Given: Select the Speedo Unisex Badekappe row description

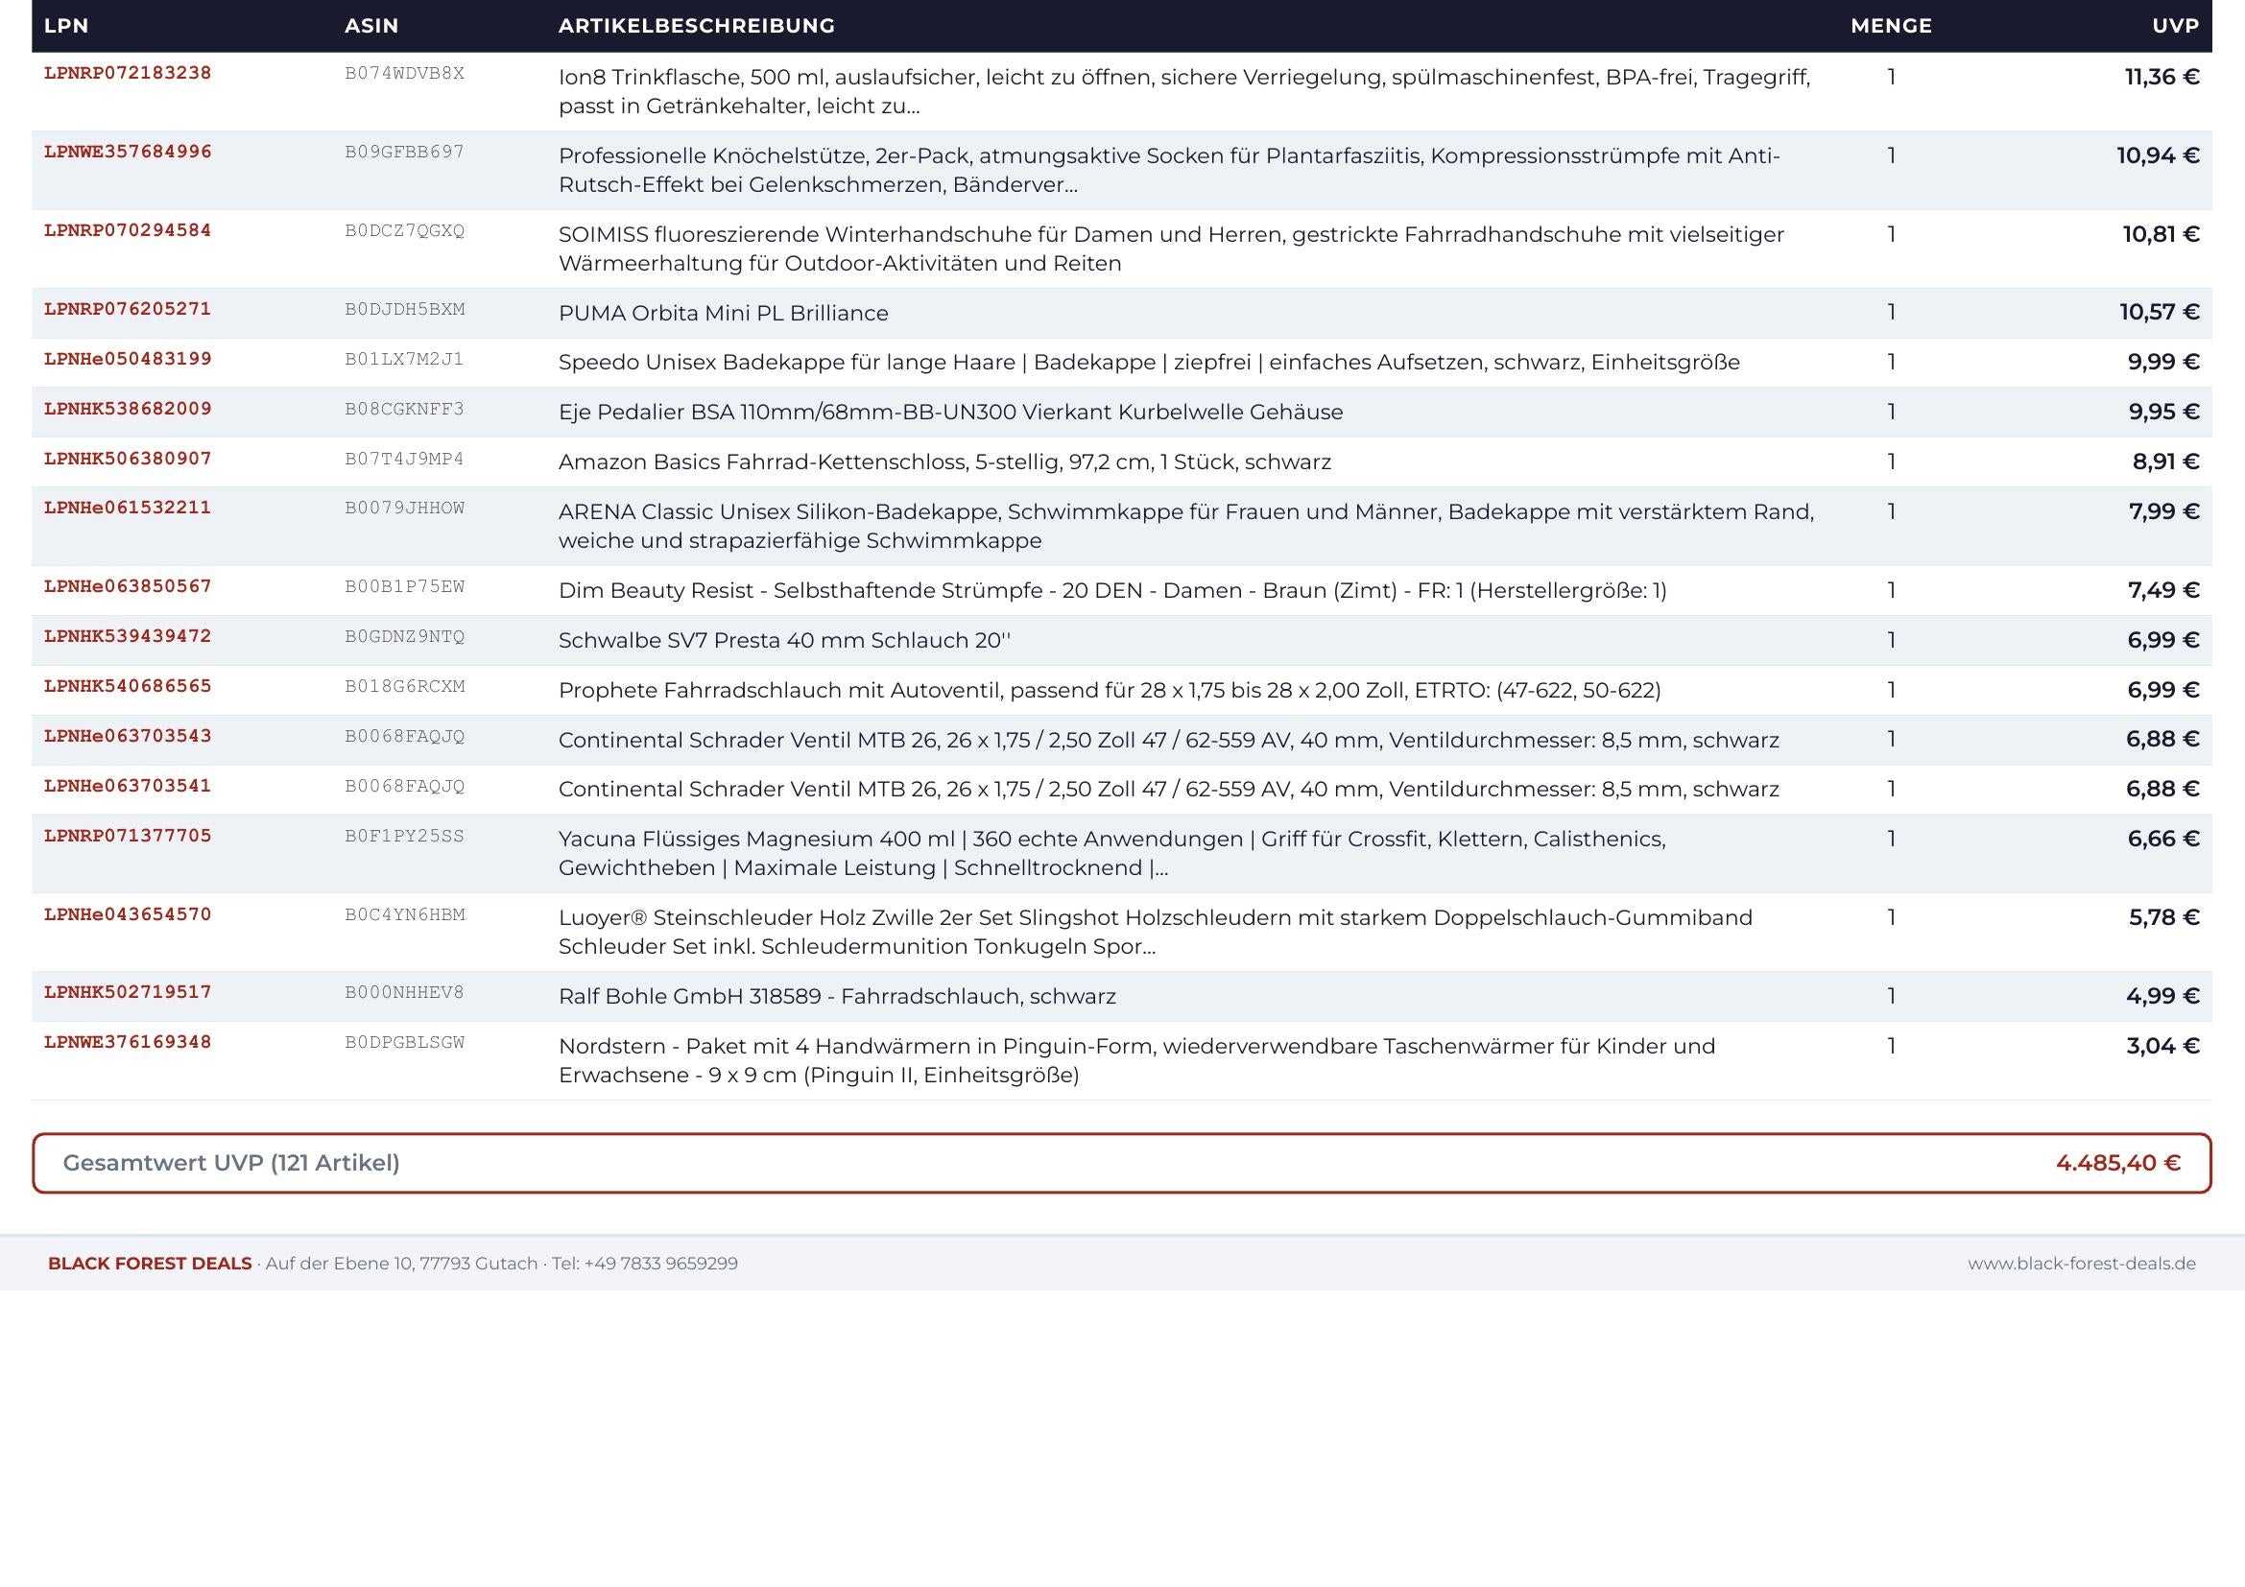Looking at the screenshot, I should 1149,363.
